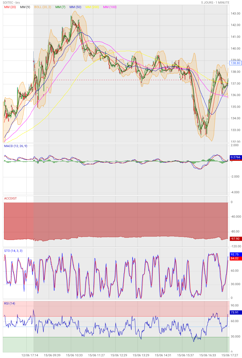
Task: Click the current price tag 138.80
Action: coord(236,63)
